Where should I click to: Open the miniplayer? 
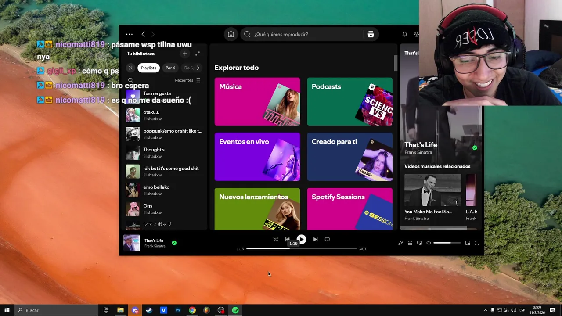click(x=468, y=243)
